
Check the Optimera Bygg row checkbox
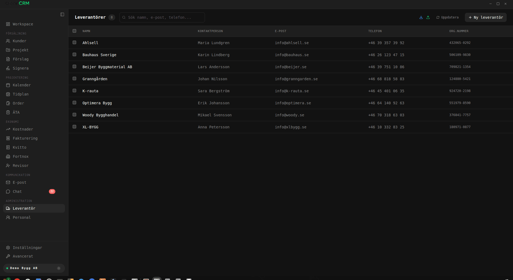74,103
